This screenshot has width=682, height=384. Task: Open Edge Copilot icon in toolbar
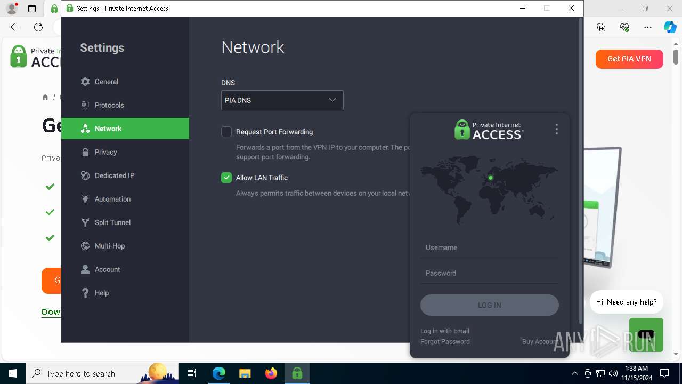pyautogui.click(x=670, y=27)
